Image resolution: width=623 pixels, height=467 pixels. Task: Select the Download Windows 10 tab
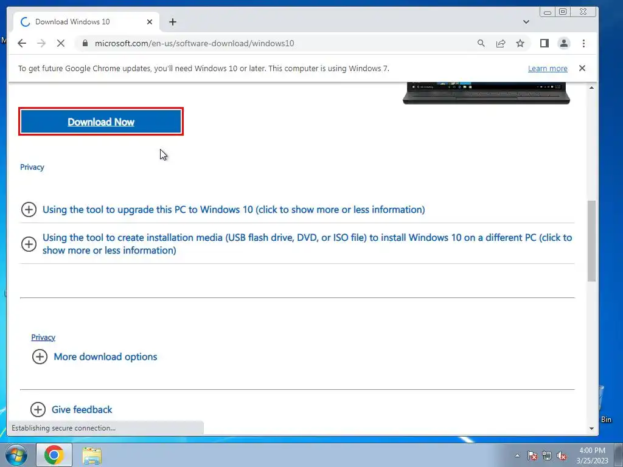click(86, 22)
